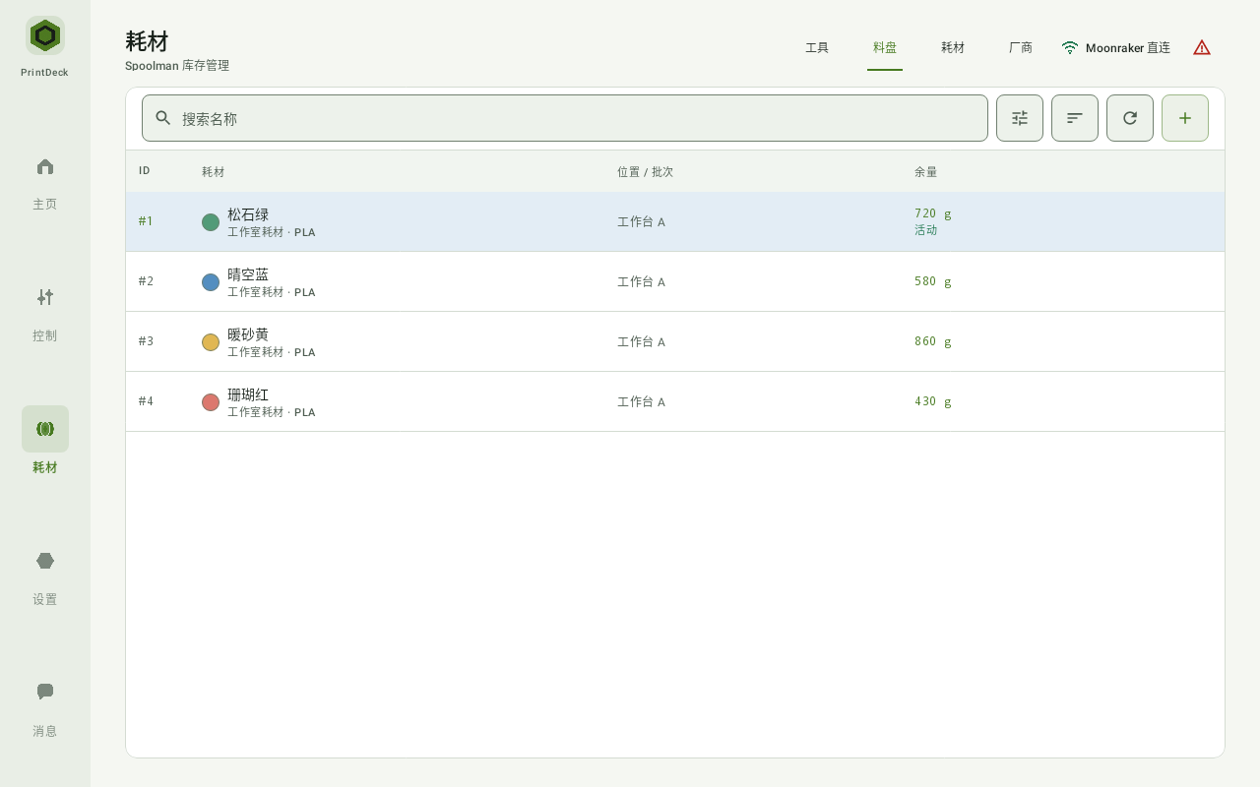Viewport: 1260px width, 787px height.
Task: Switch to the 工具 tab
Action: click(817, 47)
